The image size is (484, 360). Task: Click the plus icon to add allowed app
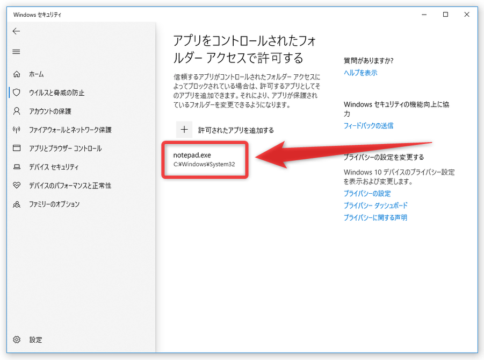point(184,130)
